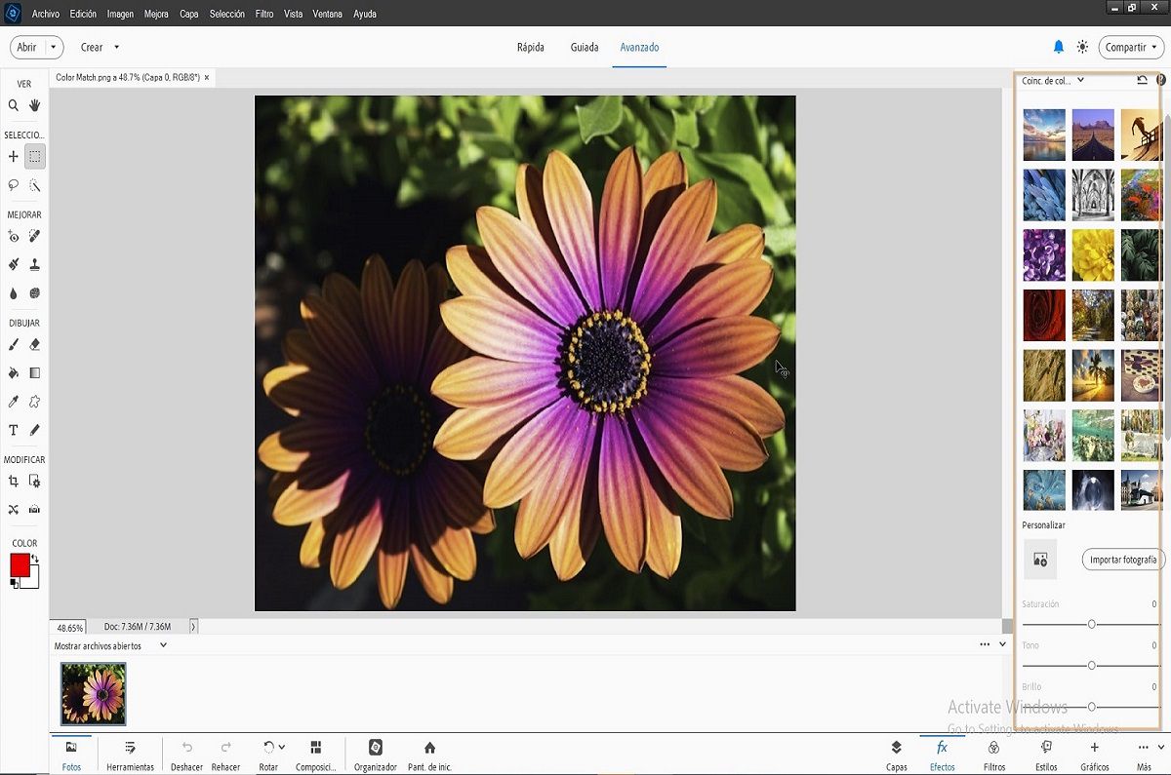Open the notifications bell
This screenshot has height=775, width=1171.
coord(1059,47)
